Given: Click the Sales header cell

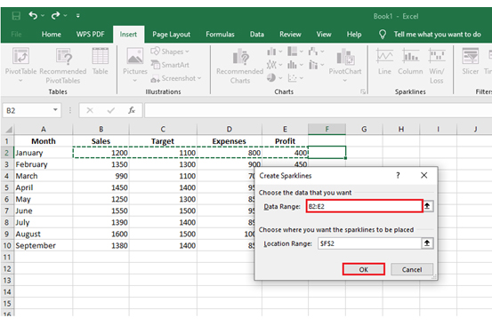Looking at the screenshot, I should [101, 141].
